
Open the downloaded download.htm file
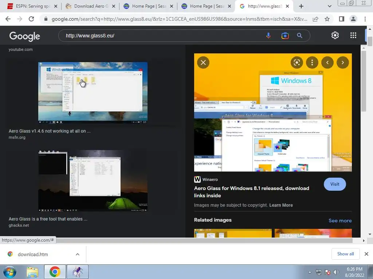33,254
